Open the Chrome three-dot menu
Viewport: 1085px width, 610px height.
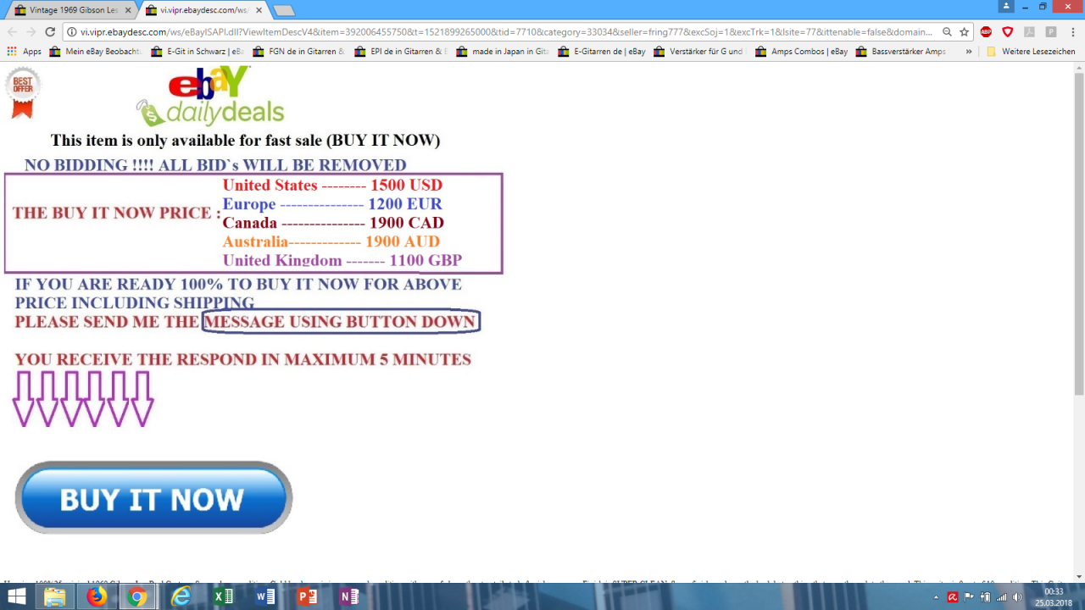(x=1072, y=32)
